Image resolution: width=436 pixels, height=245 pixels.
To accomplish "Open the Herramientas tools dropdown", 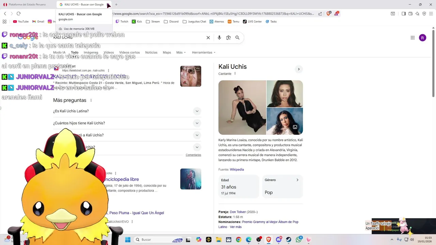I will (204, 52).
